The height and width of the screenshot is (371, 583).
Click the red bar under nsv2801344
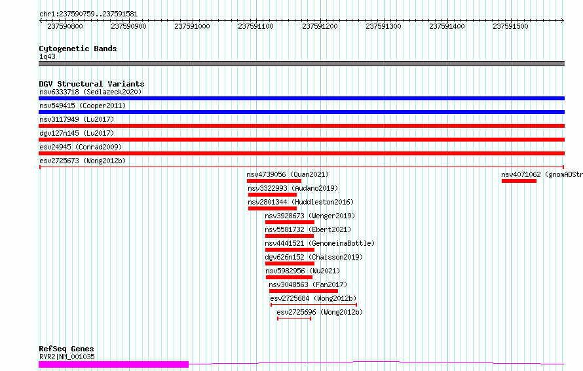pos(272,208)
